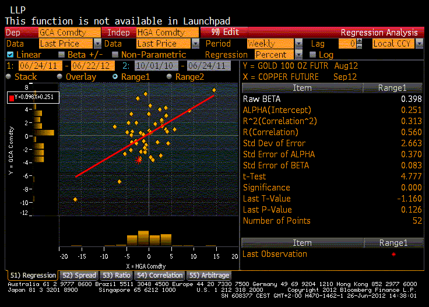Select the Range2 radio button
Image resolution: width=429 pixels, height=307 pixels.
(169, 77)
